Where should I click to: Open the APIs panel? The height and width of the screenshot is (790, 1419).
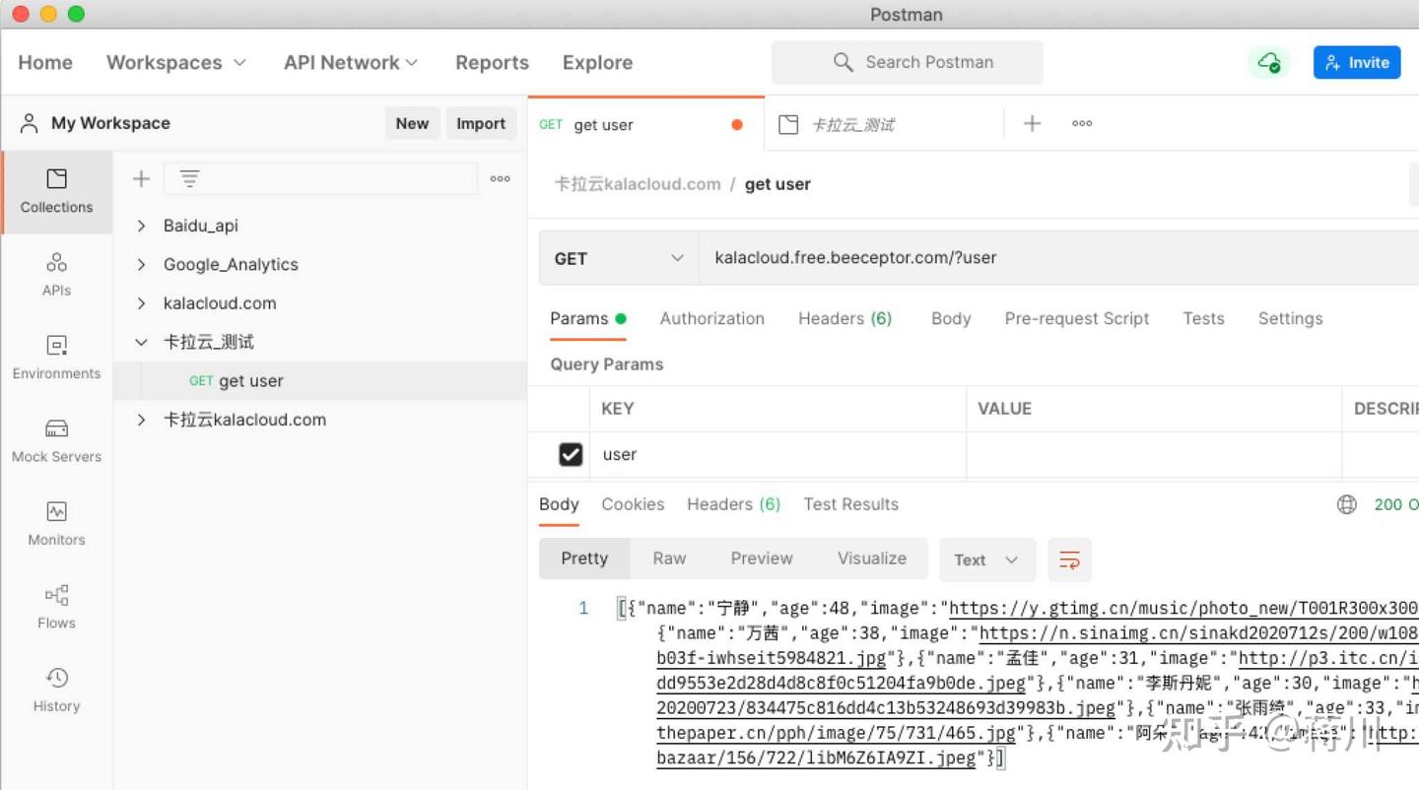[55, 275]
